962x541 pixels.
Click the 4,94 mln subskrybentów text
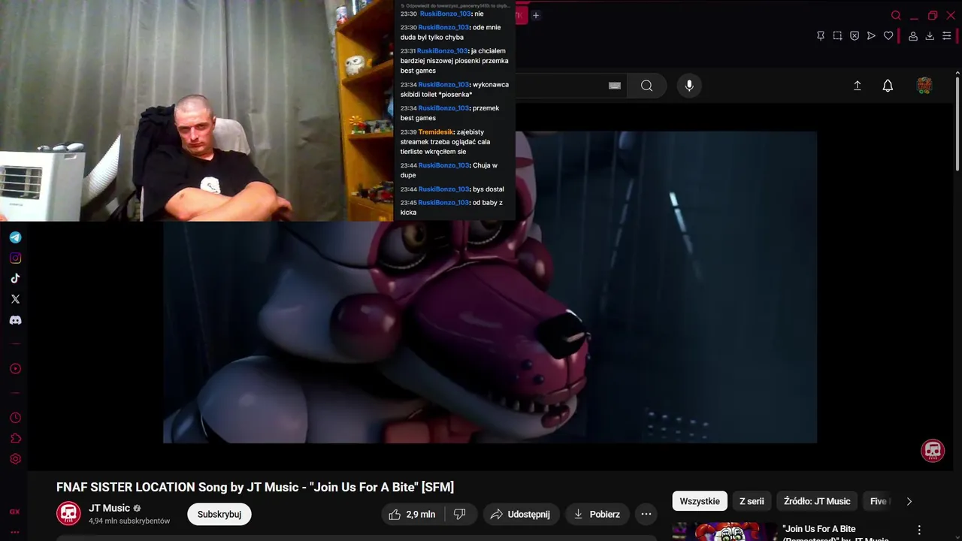[x=129, y=521]
